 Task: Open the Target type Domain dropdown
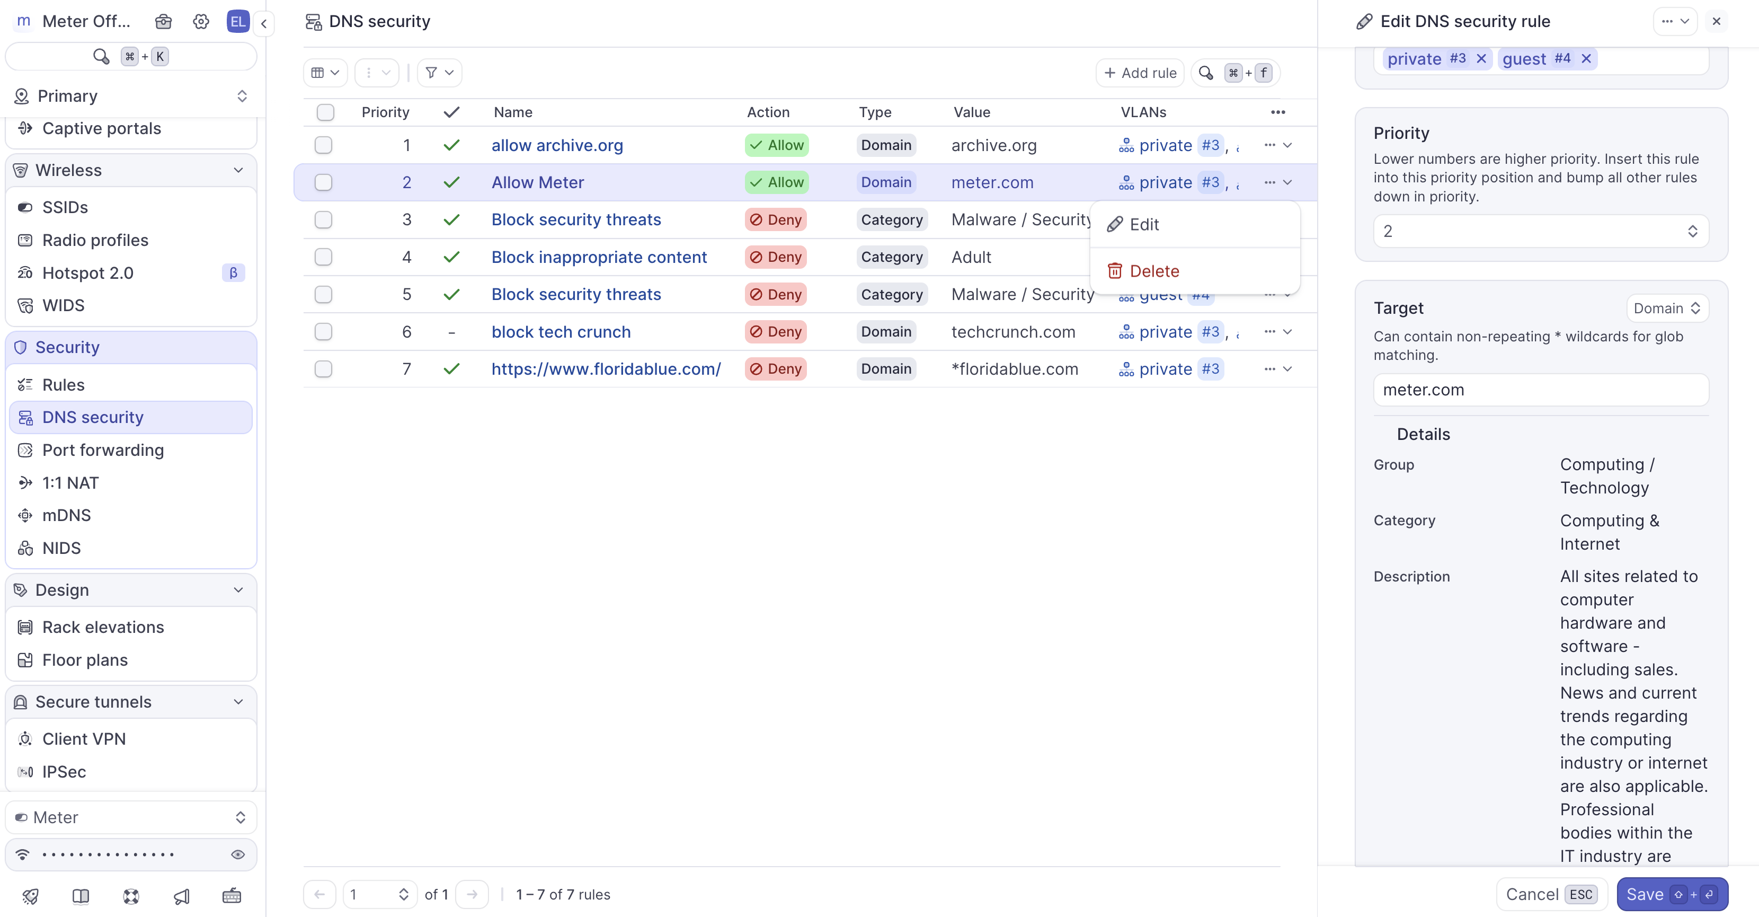pos(1667,308)
